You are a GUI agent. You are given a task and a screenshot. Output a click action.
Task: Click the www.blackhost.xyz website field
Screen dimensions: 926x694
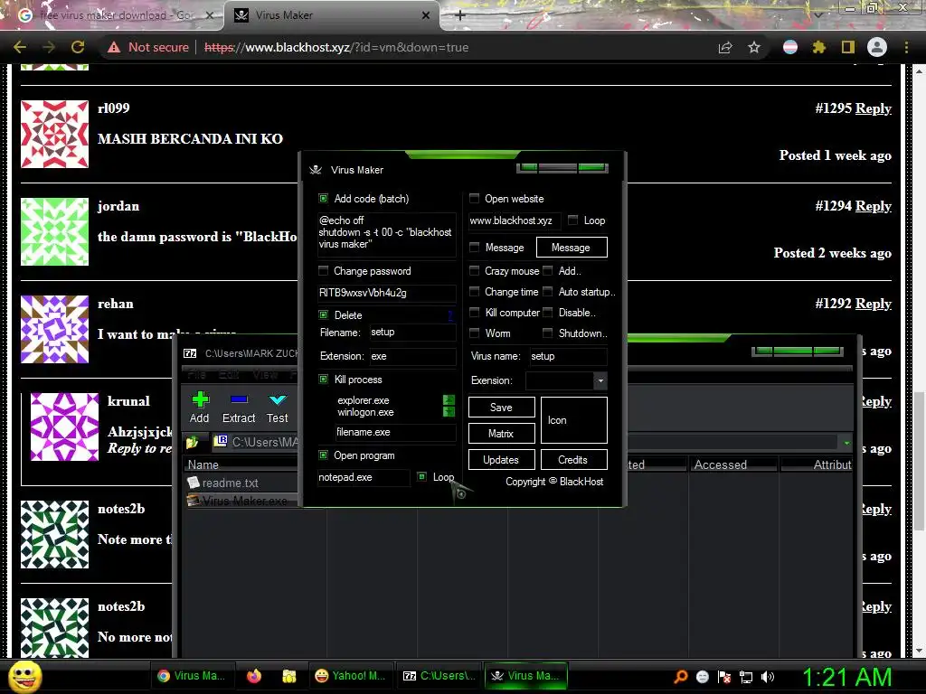(x=515, y=220)
